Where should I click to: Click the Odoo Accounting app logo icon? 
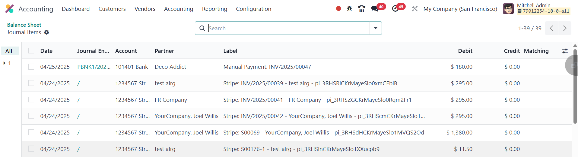click(x=9, y=9)
